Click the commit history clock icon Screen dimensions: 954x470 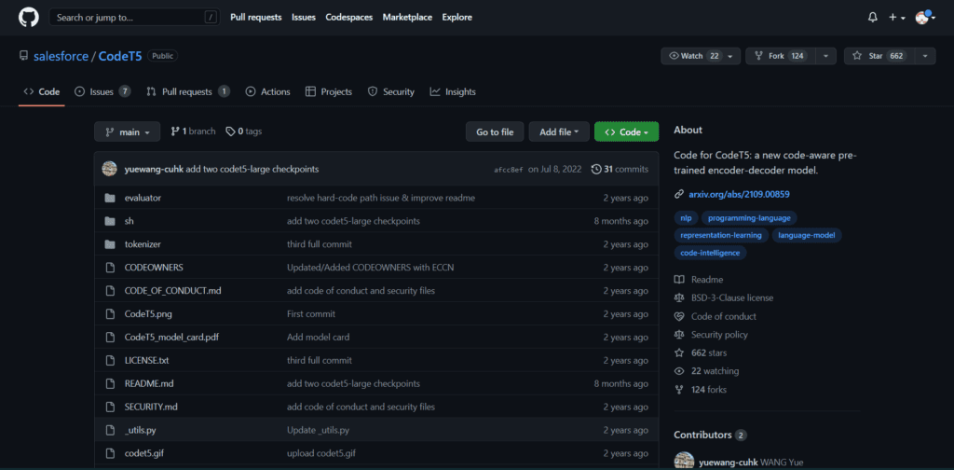pyautogui.click(x=596, y=170)
